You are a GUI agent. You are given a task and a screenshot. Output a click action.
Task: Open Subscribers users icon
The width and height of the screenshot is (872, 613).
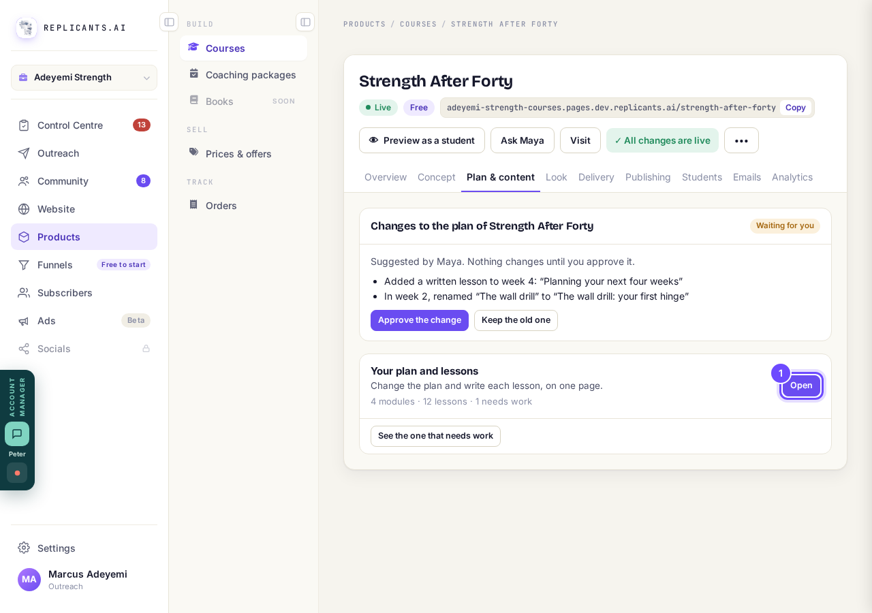pyautogui.click(x=24, y=293)
